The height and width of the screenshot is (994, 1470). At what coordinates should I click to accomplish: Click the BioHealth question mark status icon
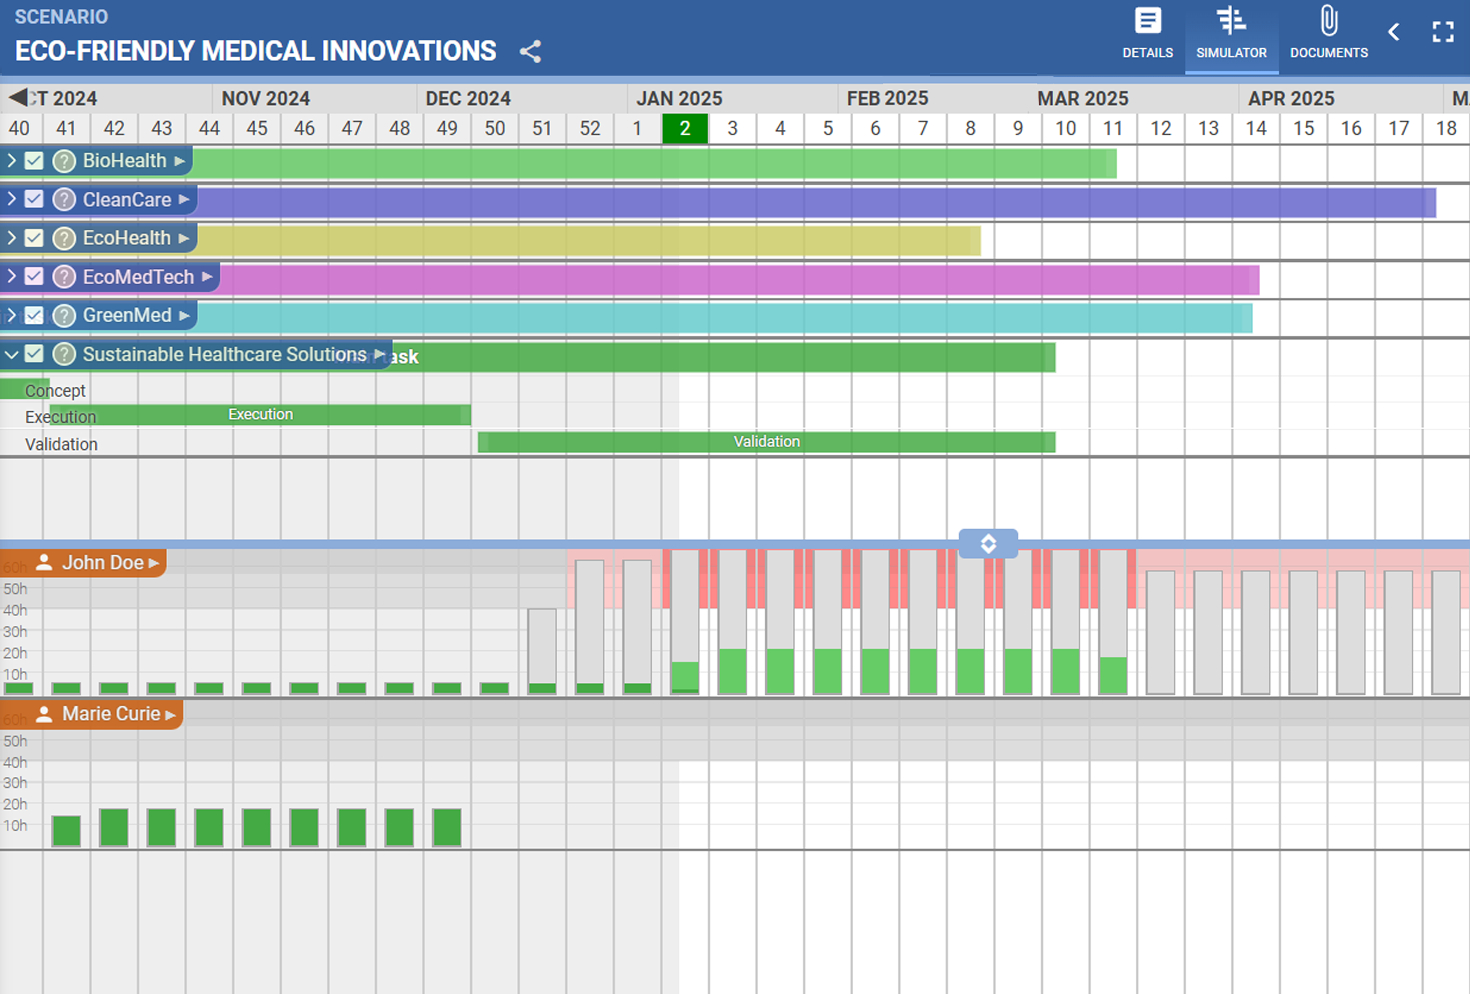[x=64, y=161]
